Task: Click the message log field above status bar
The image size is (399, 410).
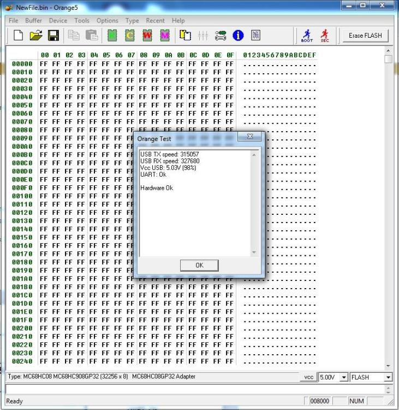Action: pos(194,389)
